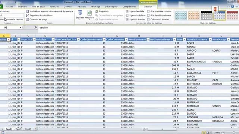239x134 pixels.
Task: Select the orange table style
Action: point(194,15)
